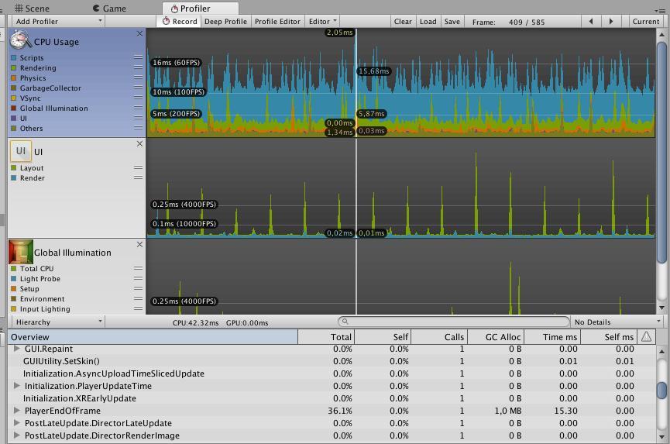Click the hierarchy table scrollbar thumb
The height and width of the screenshot is (444, 670).
[661, 390]
